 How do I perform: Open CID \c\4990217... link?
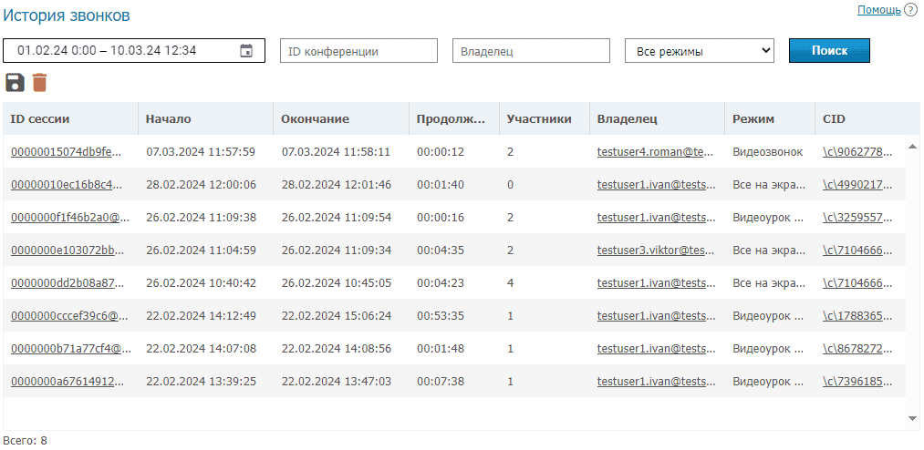click(x=857, y=185)
